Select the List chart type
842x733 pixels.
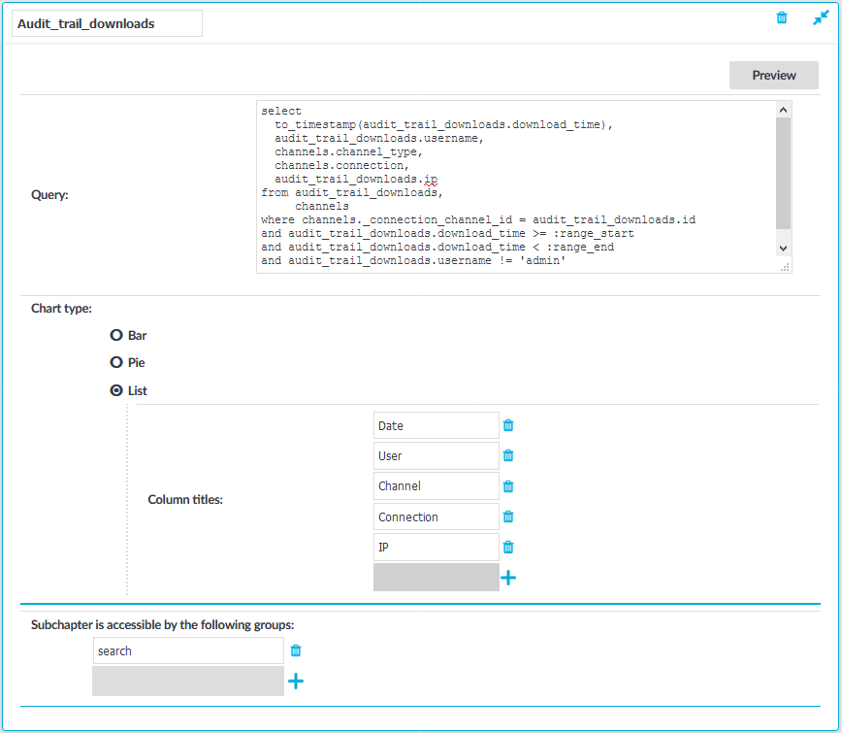pos(116,390)
